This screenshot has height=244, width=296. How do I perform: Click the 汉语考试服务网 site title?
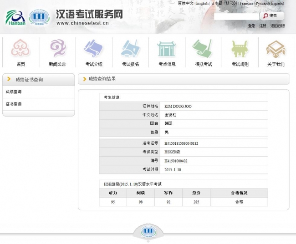click(89, 14)
